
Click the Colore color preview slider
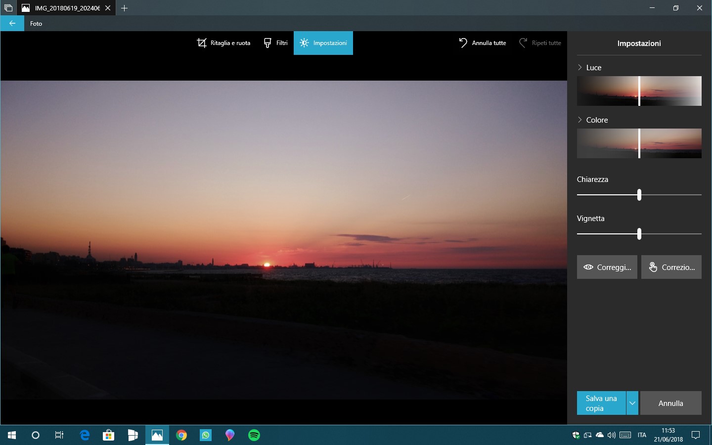point(639,143)
